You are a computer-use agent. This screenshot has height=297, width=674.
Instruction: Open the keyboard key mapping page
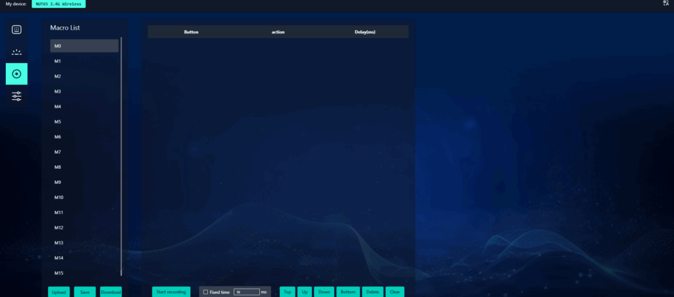pos(16,30)
